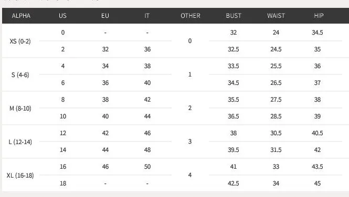
Task: Click the ALPHA column header
Action: click(x=21, y=16)
